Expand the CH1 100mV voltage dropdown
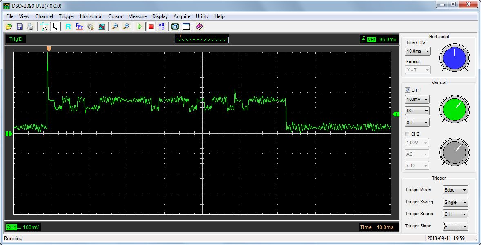Viewport: 481px width, 245px height. (417, 99)
